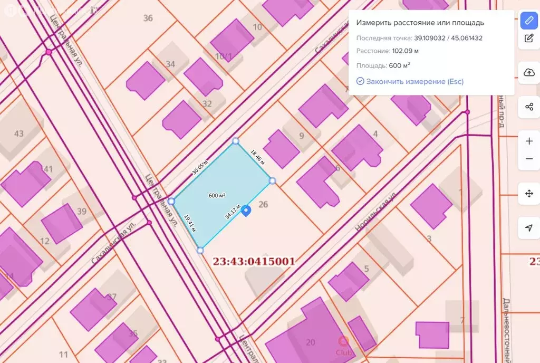Image resolution: width=540 pixels, height=363 pixels.
Task: Zoom out with the minus button
Action: (529, 158)
